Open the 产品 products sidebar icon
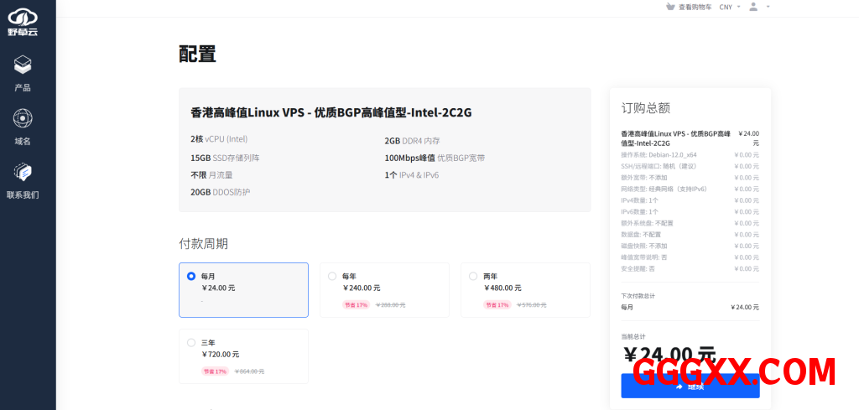The width and height of the screenshot is (859, 410). [23, 65]
